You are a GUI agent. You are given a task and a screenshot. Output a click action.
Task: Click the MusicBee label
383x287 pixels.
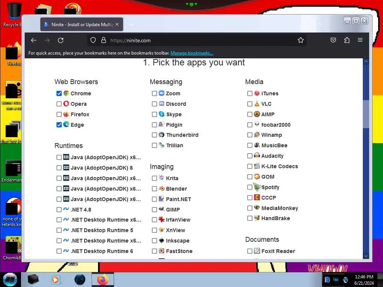click(274, 145)
